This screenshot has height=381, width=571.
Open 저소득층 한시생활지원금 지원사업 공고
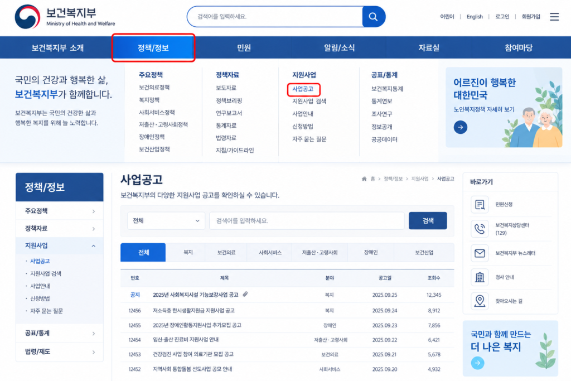pos(193,311)
